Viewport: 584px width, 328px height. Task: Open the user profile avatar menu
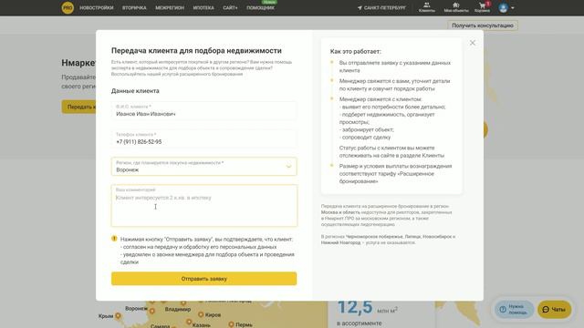506,8
